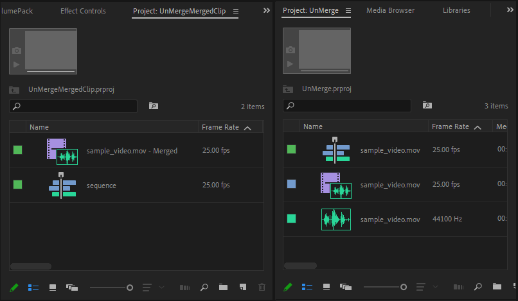Open the UnMerge panel menu icon

tap(348, 10)
